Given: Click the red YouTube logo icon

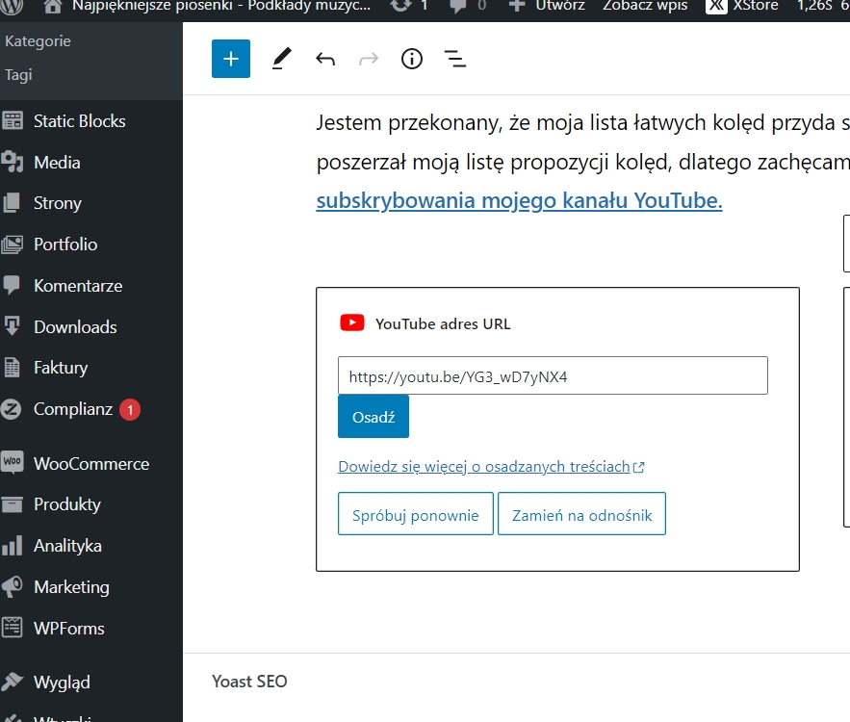Looking at the screenshot, I should click(x=352, y=323).
